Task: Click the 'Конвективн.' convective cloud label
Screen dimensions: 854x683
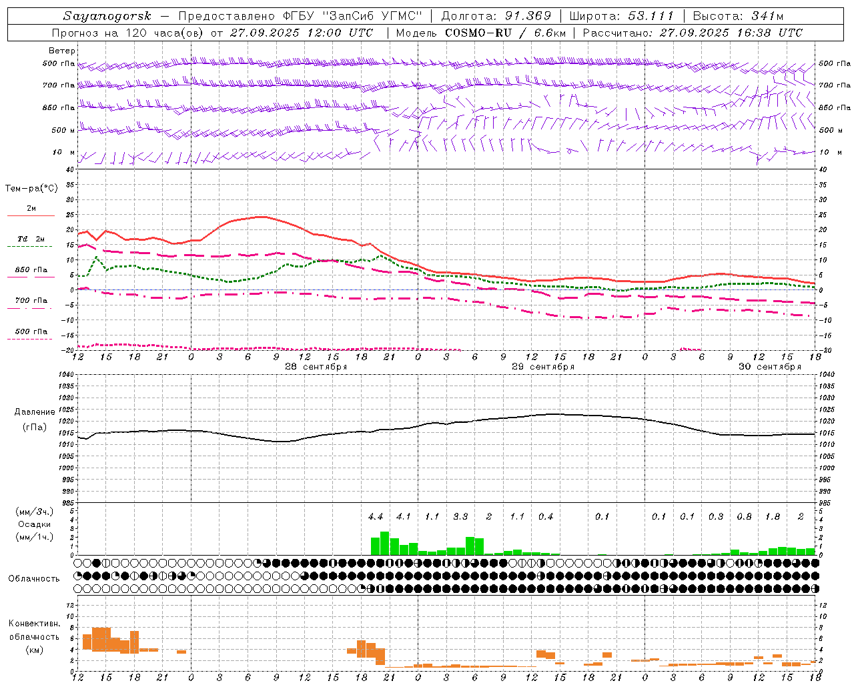Action: point(34,624)
